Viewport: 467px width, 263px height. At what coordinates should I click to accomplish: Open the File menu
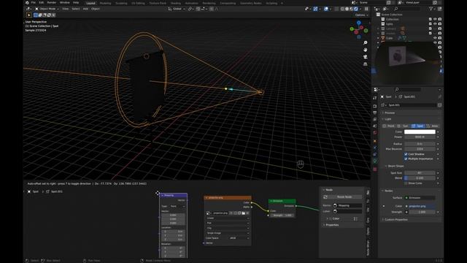[x=34, y=3]
